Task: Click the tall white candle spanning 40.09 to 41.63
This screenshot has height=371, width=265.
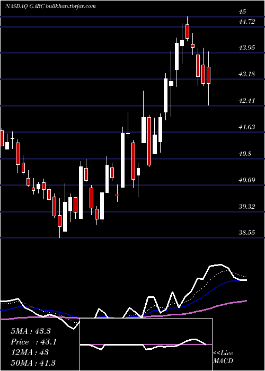Action: (122, 160)
